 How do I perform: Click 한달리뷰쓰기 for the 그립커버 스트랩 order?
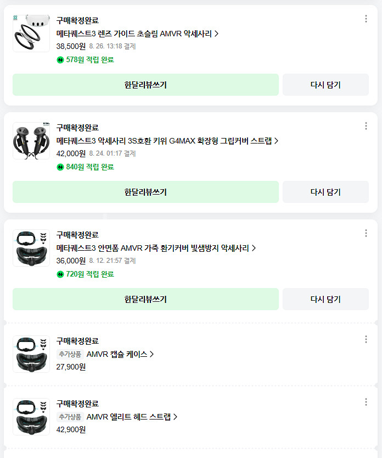pyautogui.click(x=145, y=191)
